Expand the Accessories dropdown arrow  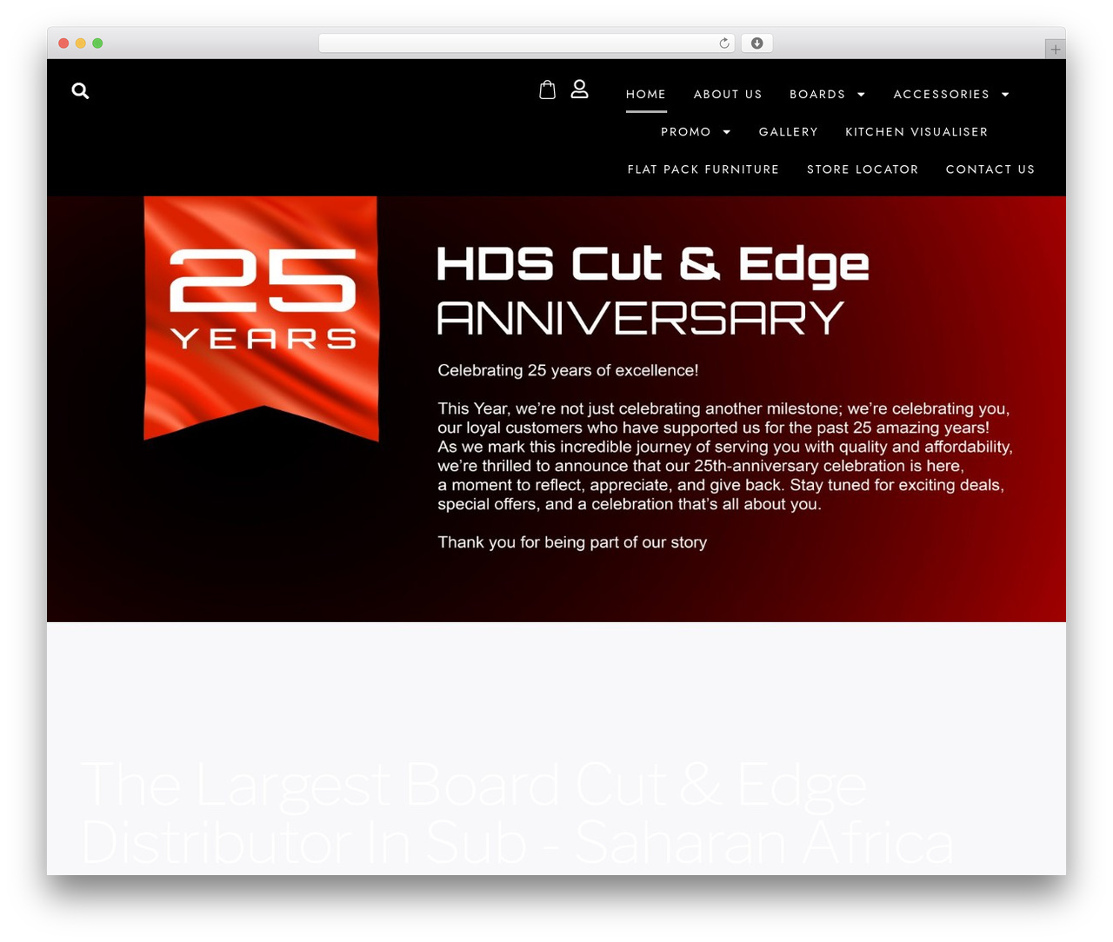click(1006, 95)
